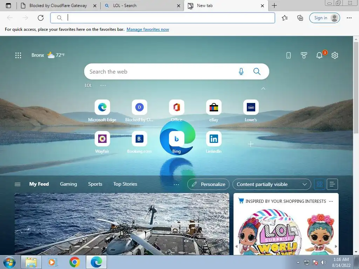
Task: Refresh the current page
Action: pos(41,18)
